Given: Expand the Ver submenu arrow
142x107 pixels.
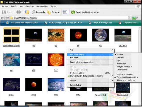Looking at the screenshot, I should click(x=112, y=50).
